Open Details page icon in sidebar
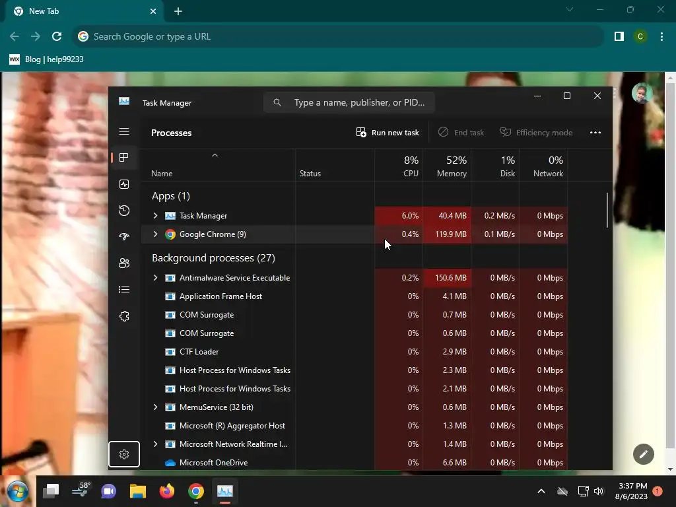 [x=124, y=290]
